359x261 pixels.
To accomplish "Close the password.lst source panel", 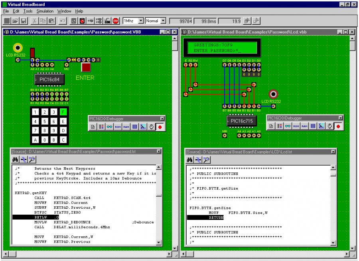I will [159, 152].
